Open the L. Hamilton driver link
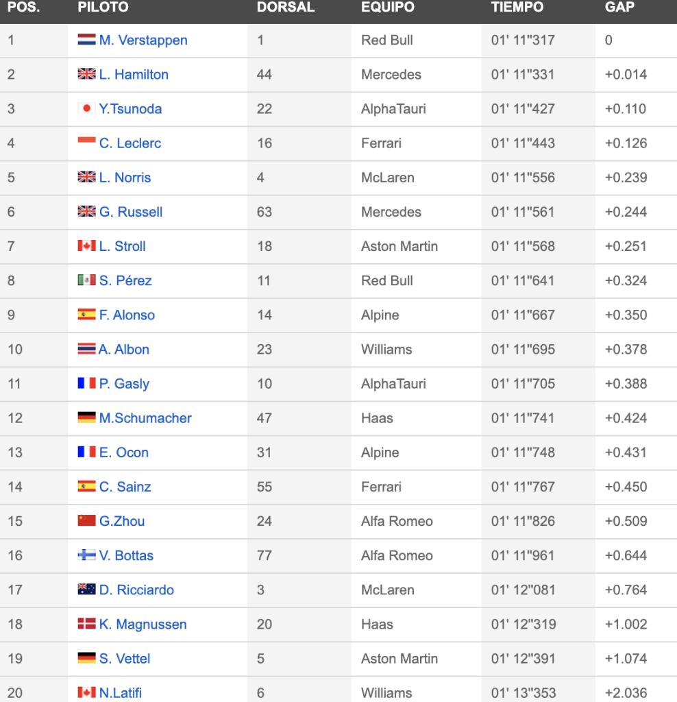Image resolution: width=677 pixels, height=702 pixels. click(x=134, y=74)
